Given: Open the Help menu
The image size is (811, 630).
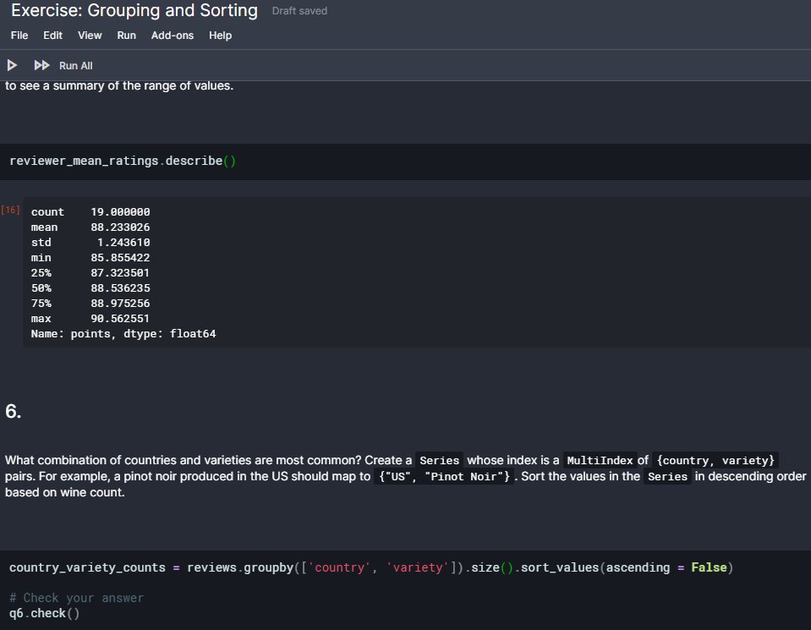Looking at the screenshot, I should coord(221,36).
